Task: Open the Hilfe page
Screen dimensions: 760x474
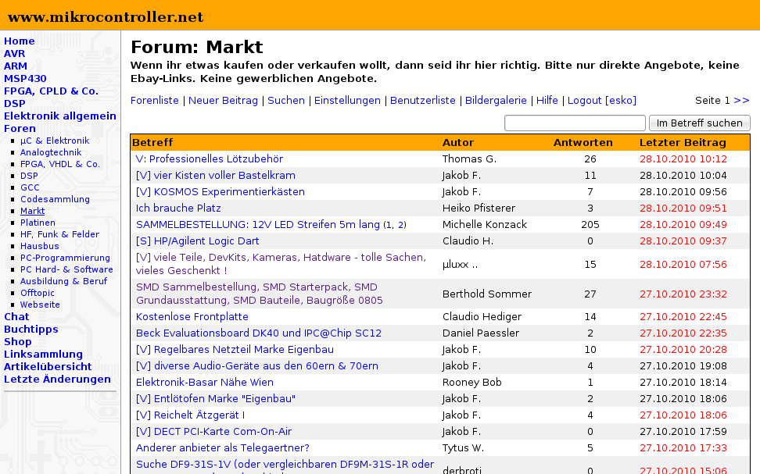Action: click(547, 100)
